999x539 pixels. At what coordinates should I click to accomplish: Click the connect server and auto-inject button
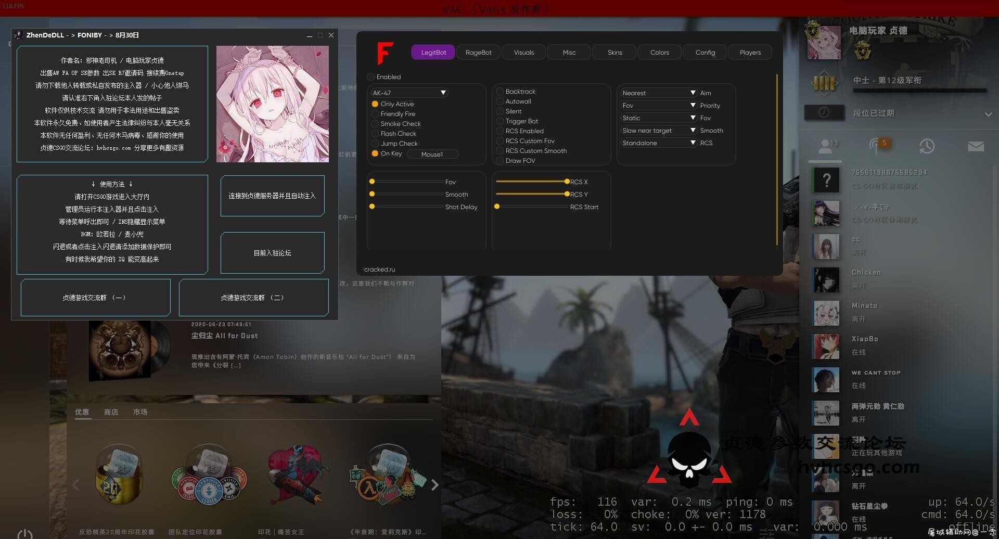click(x=273, y=196)
